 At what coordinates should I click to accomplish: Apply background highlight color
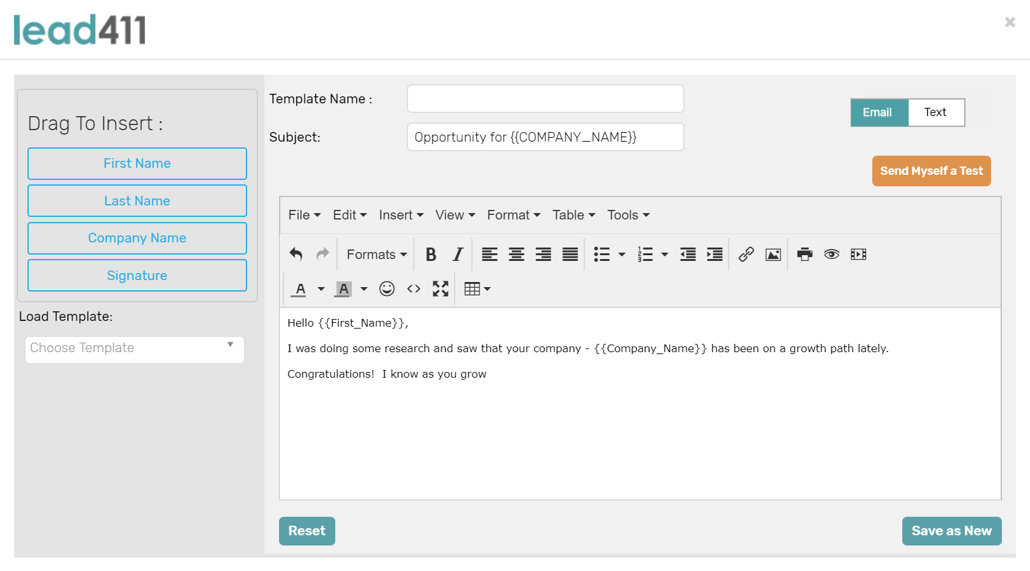(344, 289)
